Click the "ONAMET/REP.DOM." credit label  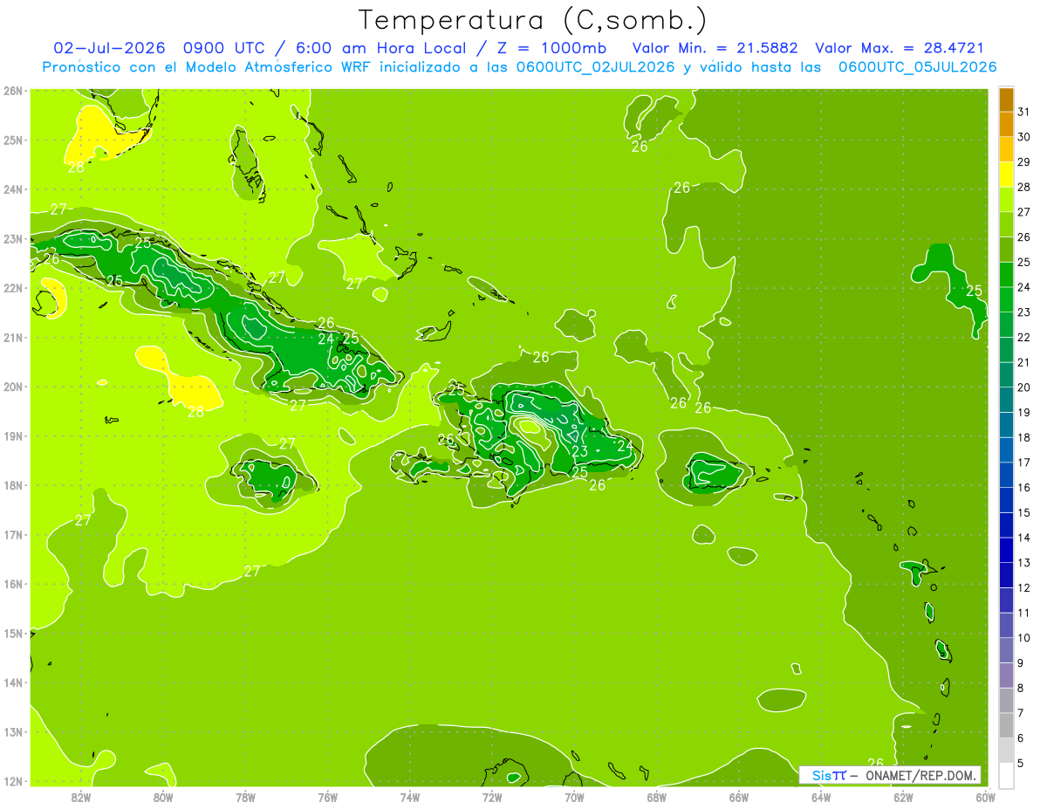[919, 775]
